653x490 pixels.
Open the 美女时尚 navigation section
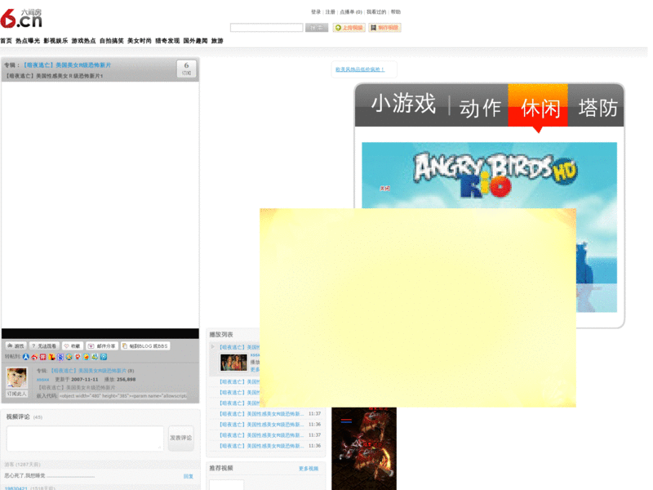pyautogui.click(x=140, y=41)
